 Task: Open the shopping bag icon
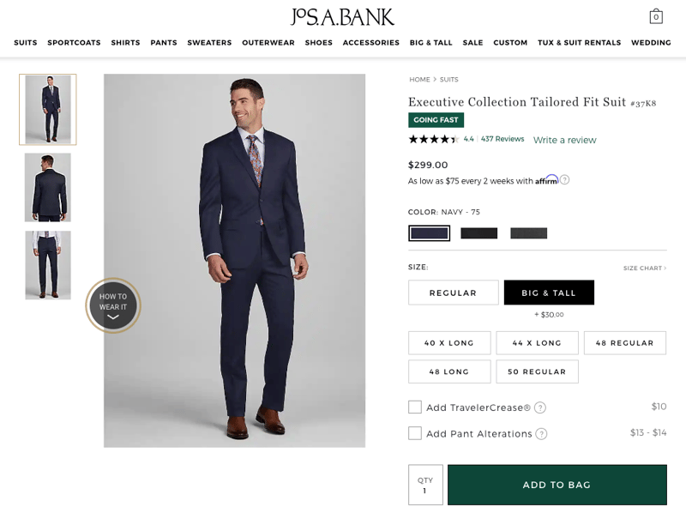(x=656, y=16)
